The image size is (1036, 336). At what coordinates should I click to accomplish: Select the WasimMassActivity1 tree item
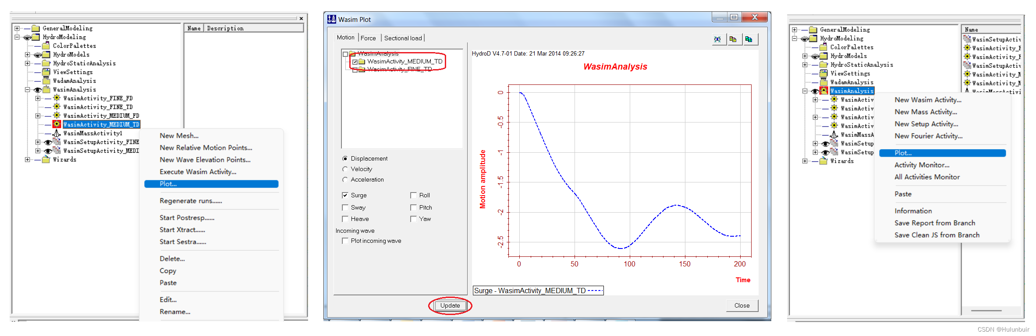pos(92,133)
